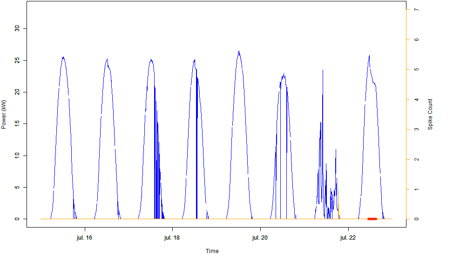The height and width of the screenshot is (254, 460).
Task: Click the tall narrow blue spike before jul. 22
Action: click(x=323, y=71)
